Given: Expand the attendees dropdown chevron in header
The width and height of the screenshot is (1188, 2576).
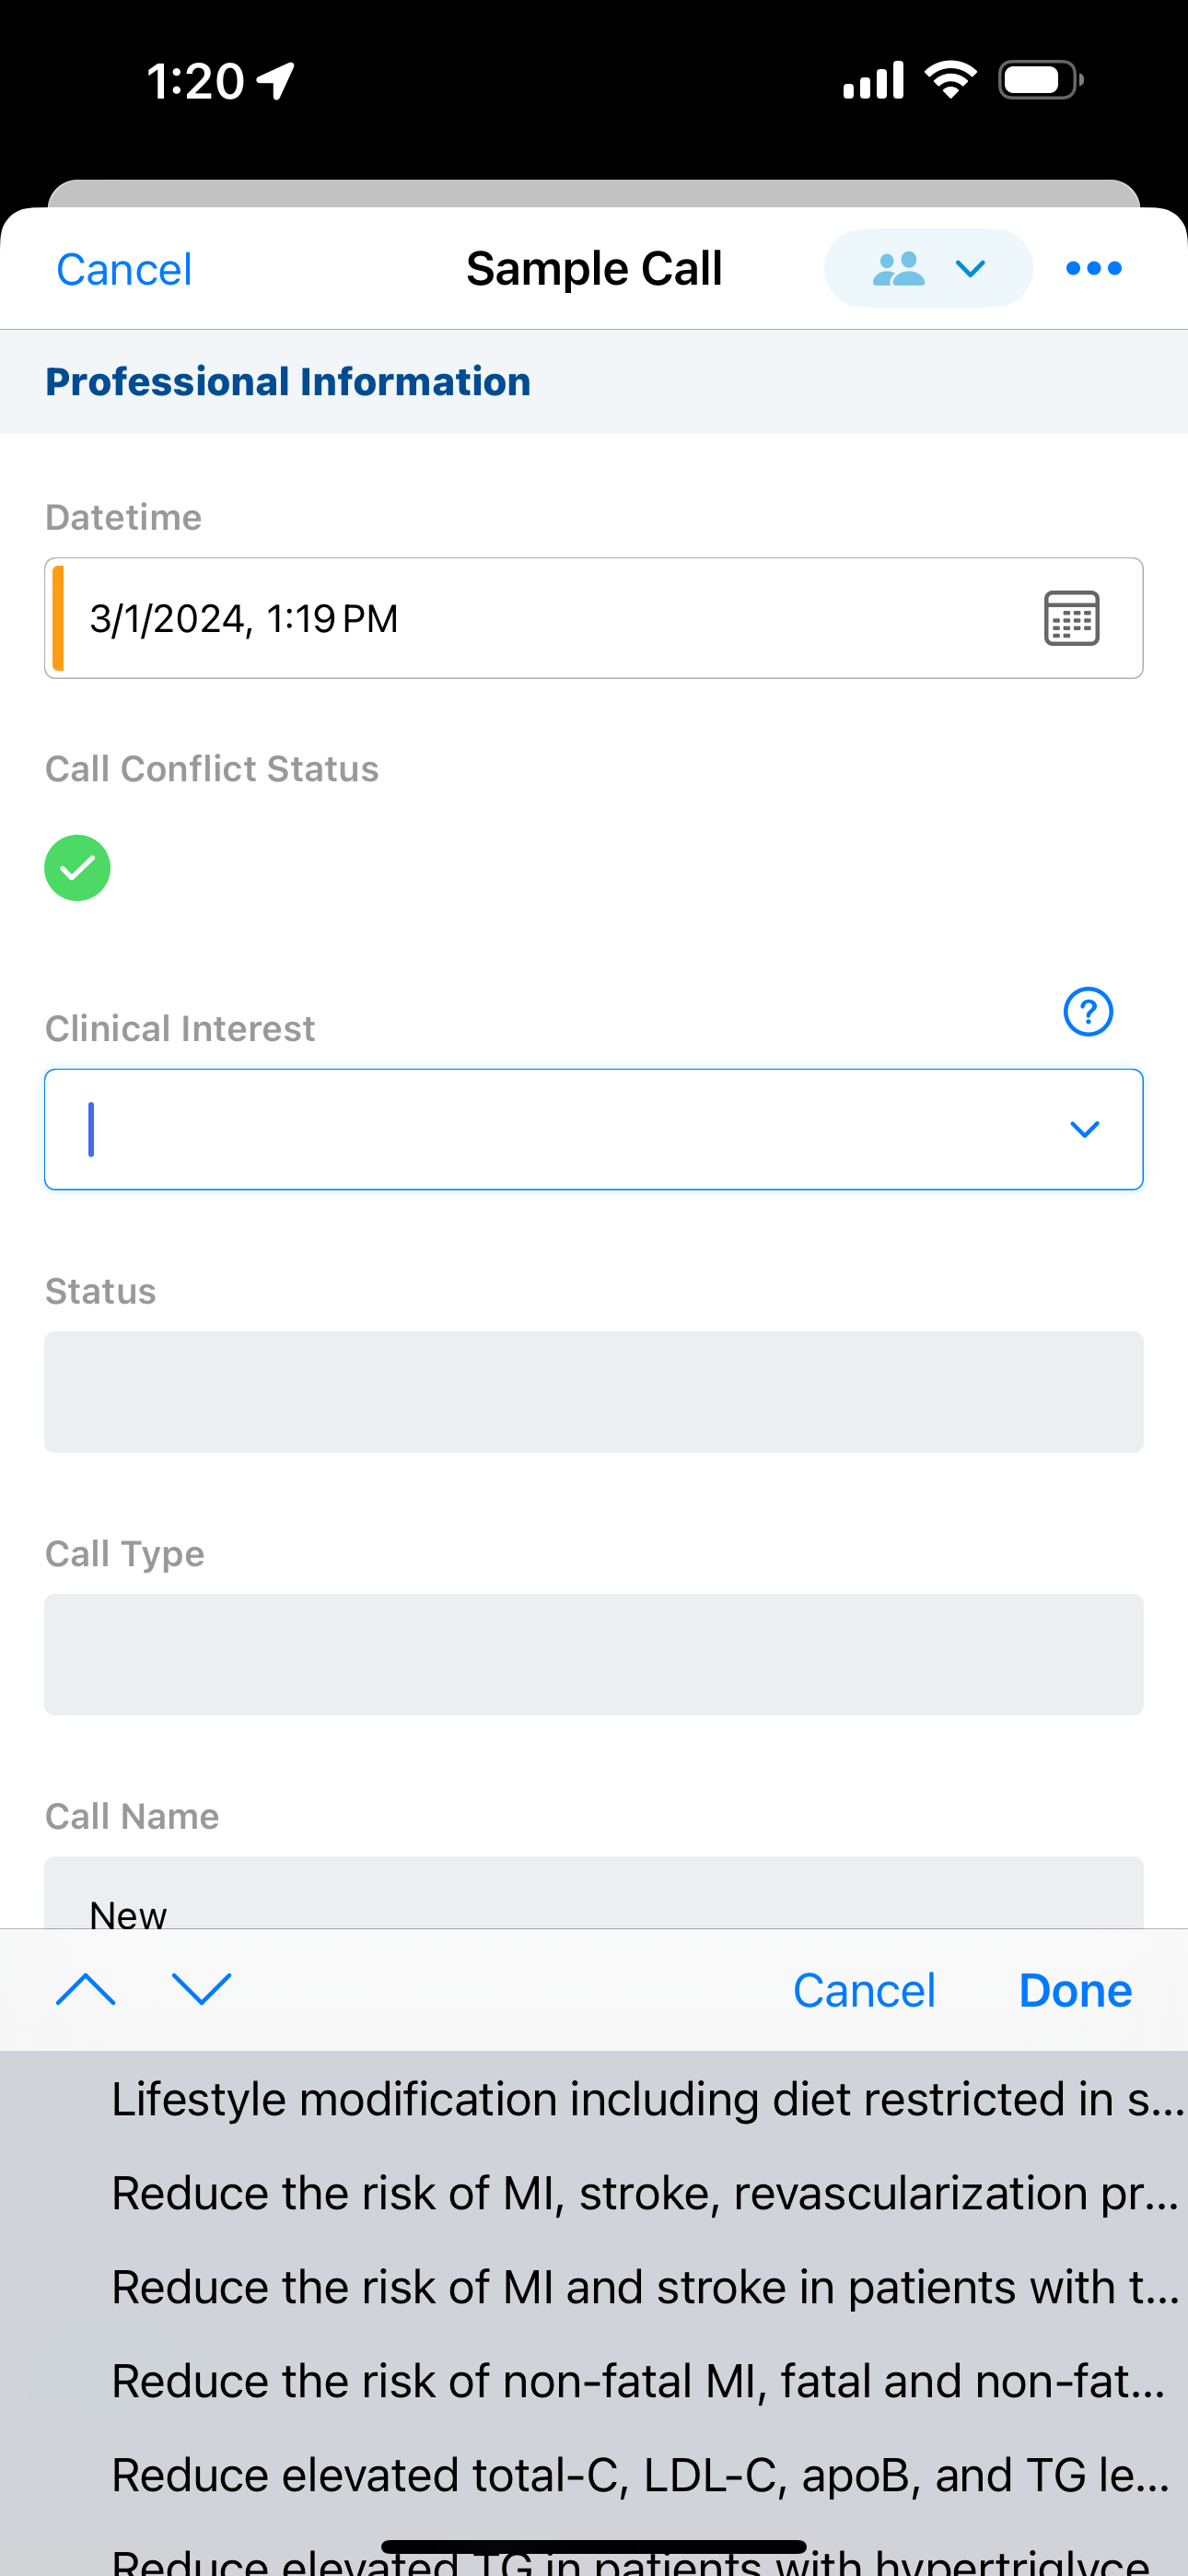Looking at the screenshot, I should click(970, 268).
